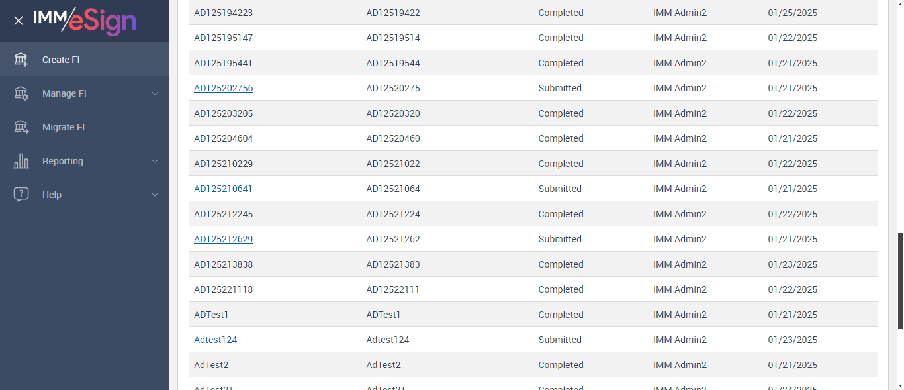Viewport: 904px width, 390px height.
Task: Click the IMM eSign logo
Action: [85, 20]
